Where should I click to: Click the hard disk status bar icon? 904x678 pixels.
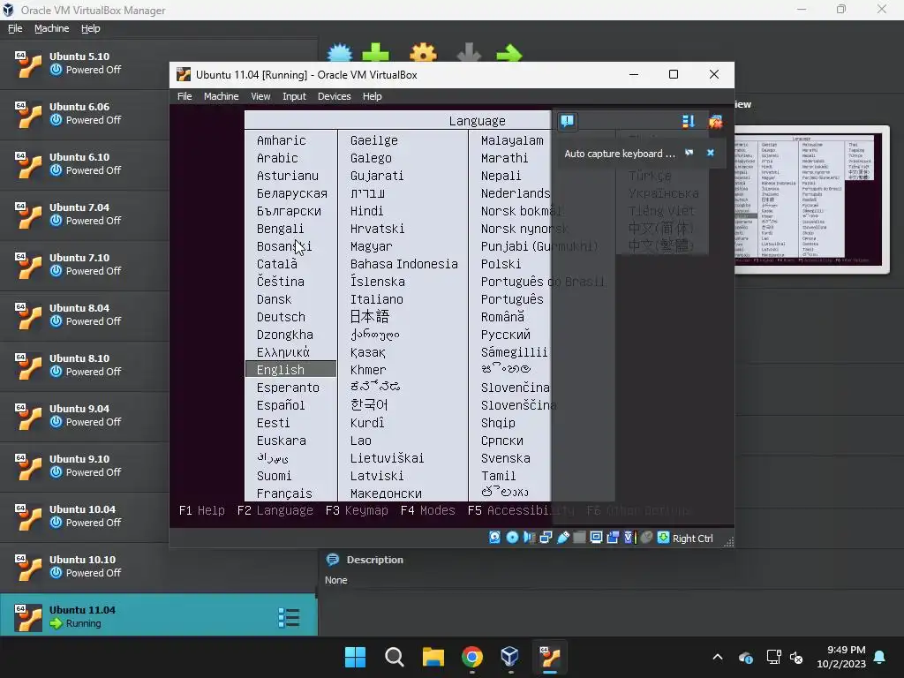click(x=494, y=538)
